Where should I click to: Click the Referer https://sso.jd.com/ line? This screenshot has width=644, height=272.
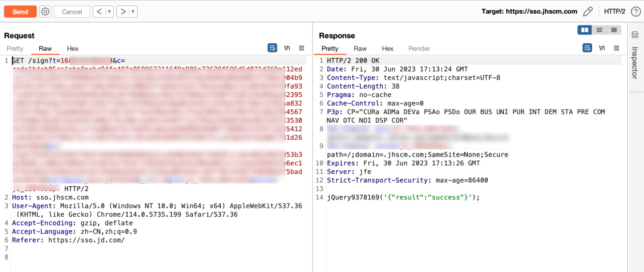coord(68,240)
